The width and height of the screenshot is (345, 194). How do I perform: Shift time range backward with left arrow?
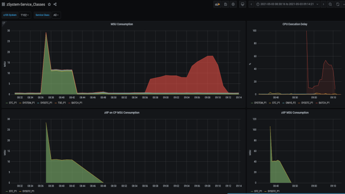[251, 4]
